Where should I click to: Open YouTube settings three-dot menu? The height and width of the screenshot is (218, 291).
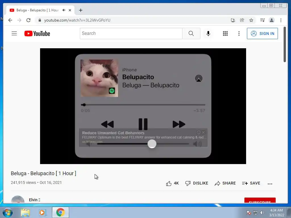239,33
